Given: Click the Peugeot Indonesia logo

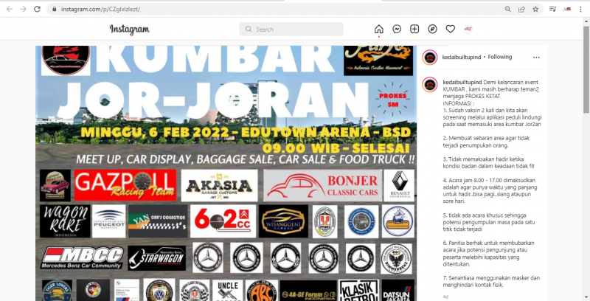Looking at the screenshot, I should click(108, 221).
